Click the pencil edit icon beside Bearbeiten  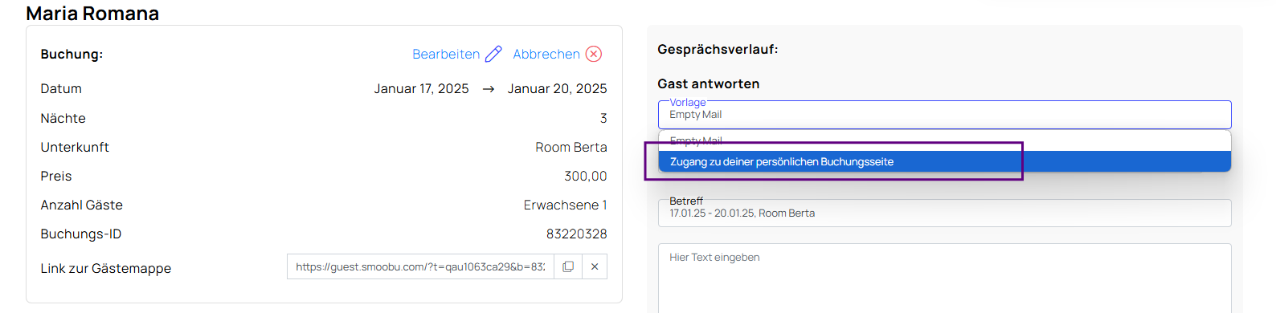click(493, 54)
